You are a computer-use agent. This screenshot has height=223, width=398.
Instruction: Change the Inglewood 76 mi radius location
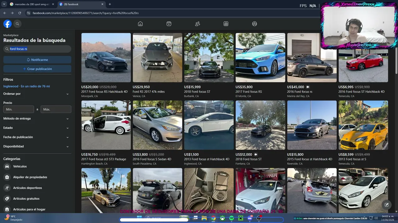click(x=26, y=86)
